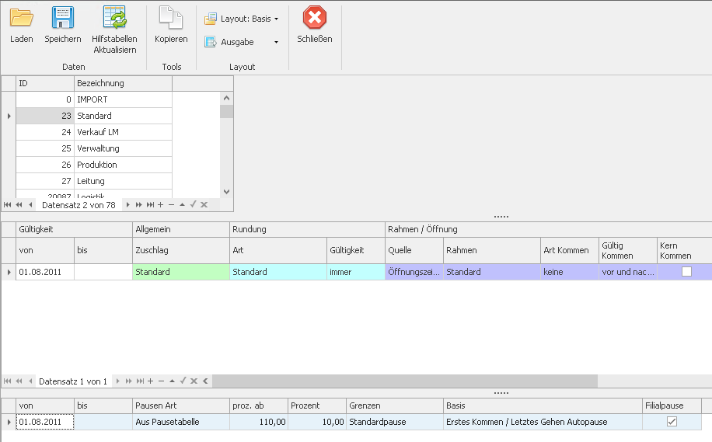Select the Produktion row in list

click(97, 165)
